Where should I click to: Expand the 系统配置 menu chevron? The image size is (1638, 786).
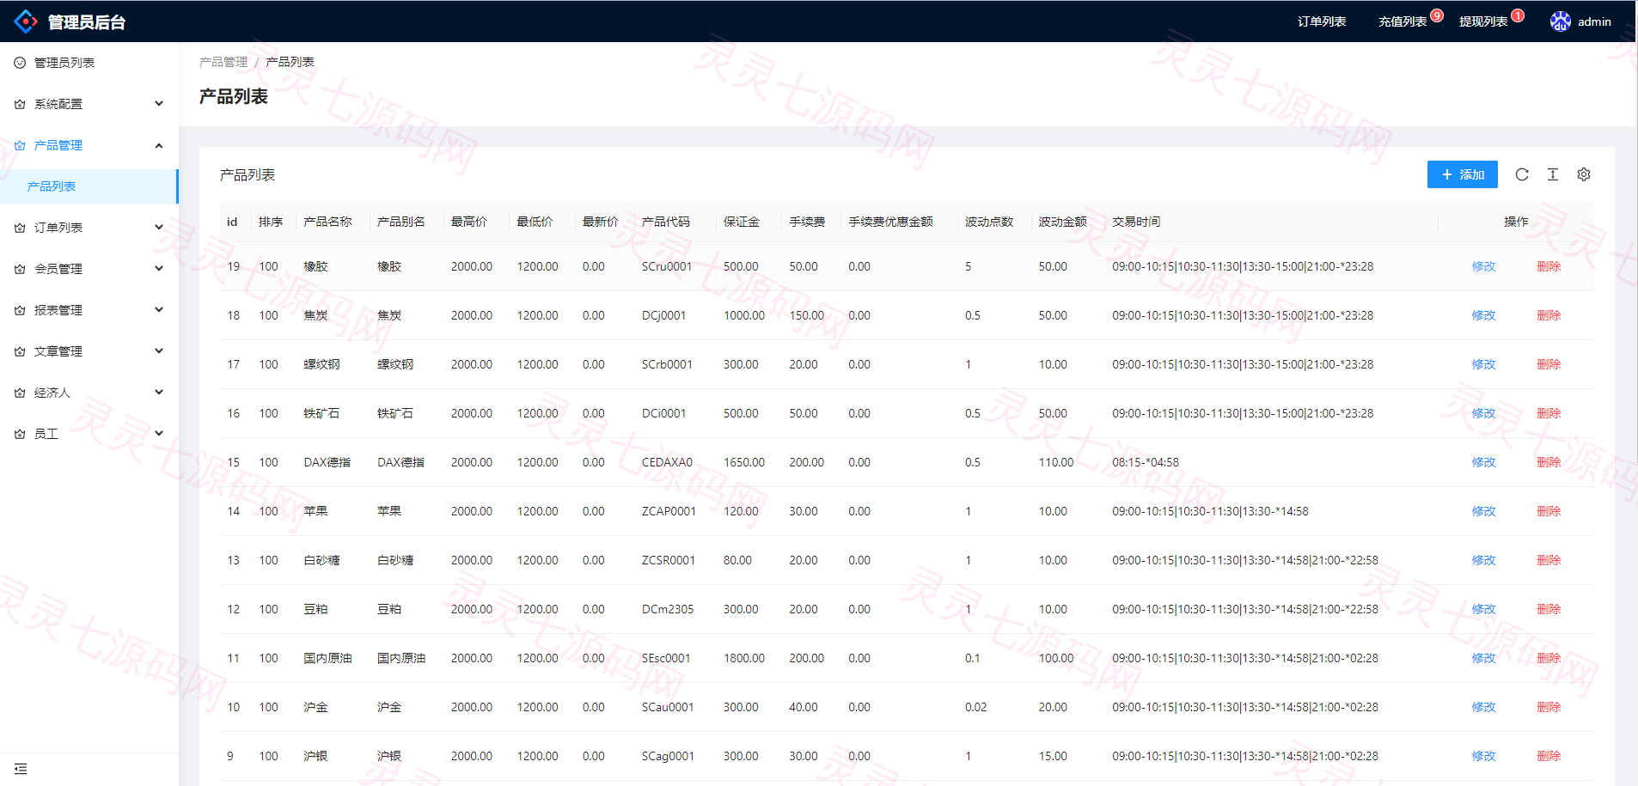point(159,104)
